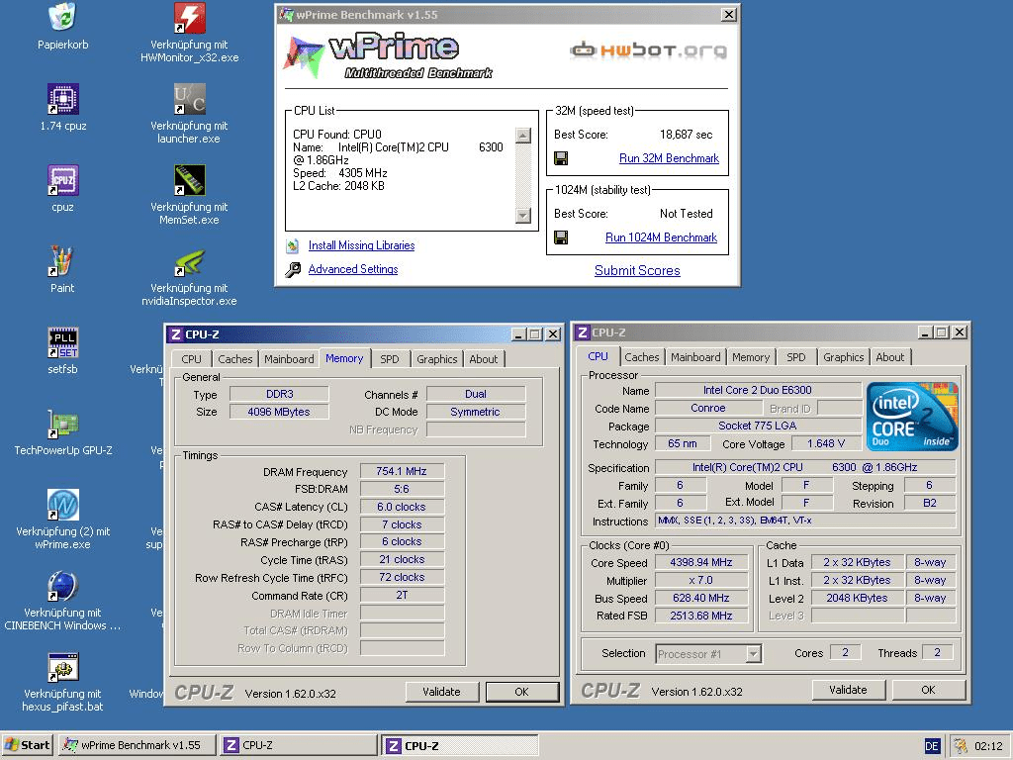Viewport: 1013px width, 760px height.
Task: Click the 32M Best Score 18,687 sec
Action: pyautogui.click(x=686, y=135)
